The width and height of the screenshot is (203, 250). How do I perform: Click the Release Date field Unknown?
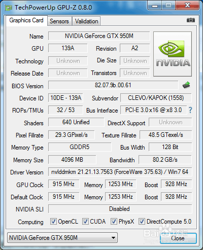[68, 73]
